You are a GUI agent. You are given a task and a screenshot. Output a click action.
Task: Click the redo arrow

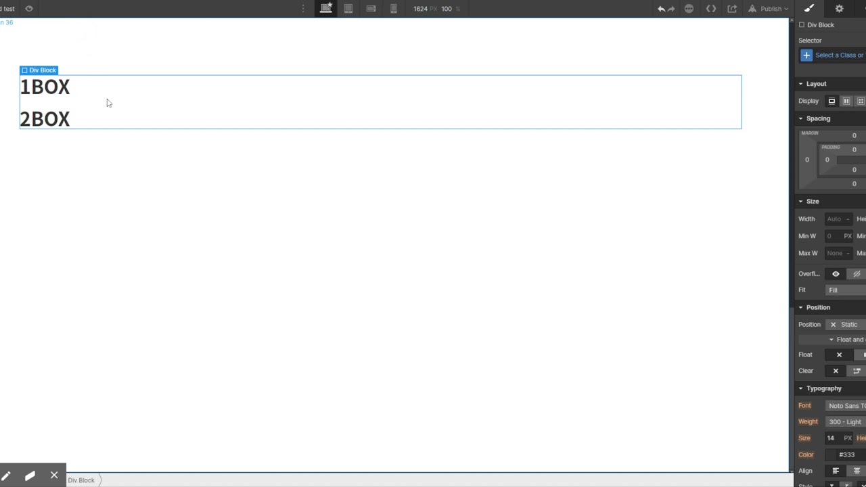click(671, 9)
